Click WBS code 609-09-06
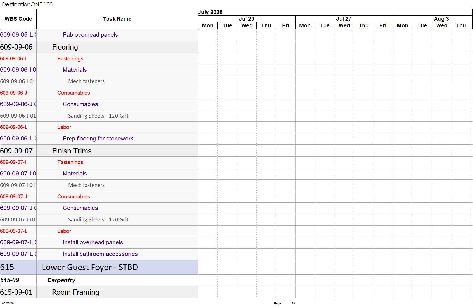Screen dimensions: 473x307 point(17,47)
